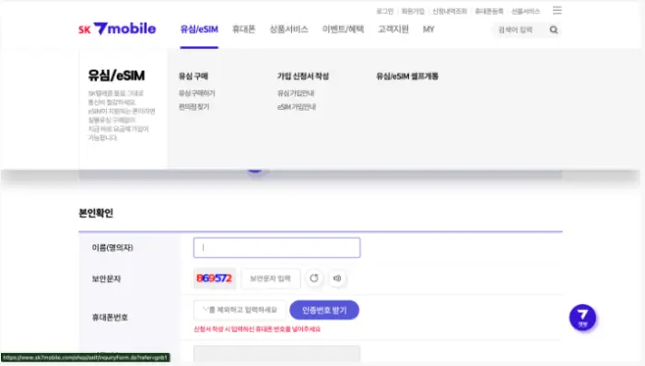645x366 pixels.
Task: Refresh the captcha image
Action: tap(314, 278)
